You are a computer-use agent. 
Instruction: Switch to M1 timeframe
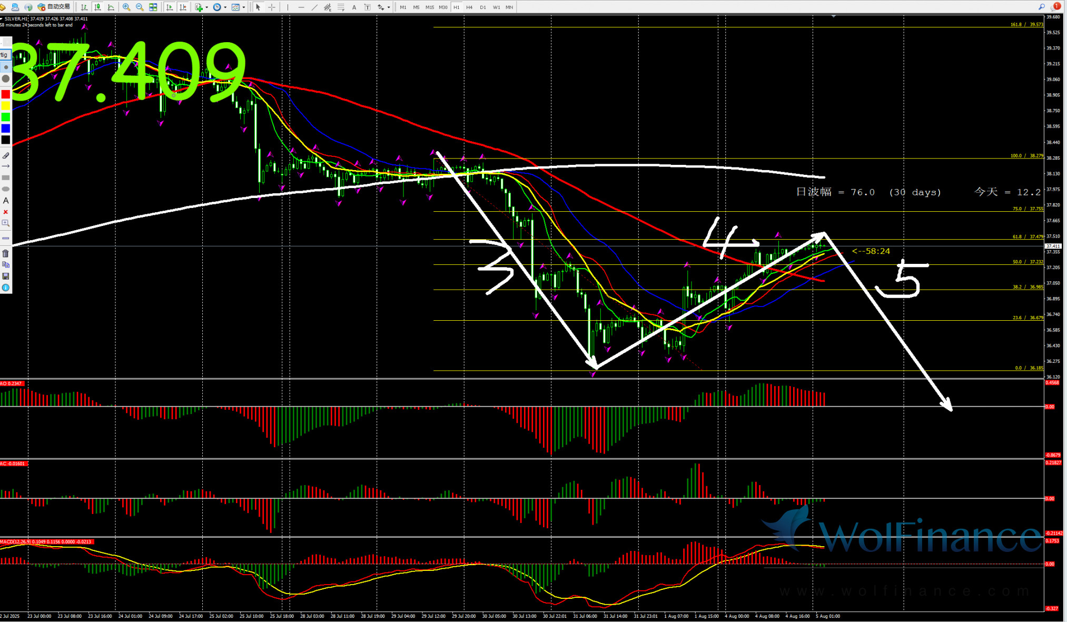403,7
